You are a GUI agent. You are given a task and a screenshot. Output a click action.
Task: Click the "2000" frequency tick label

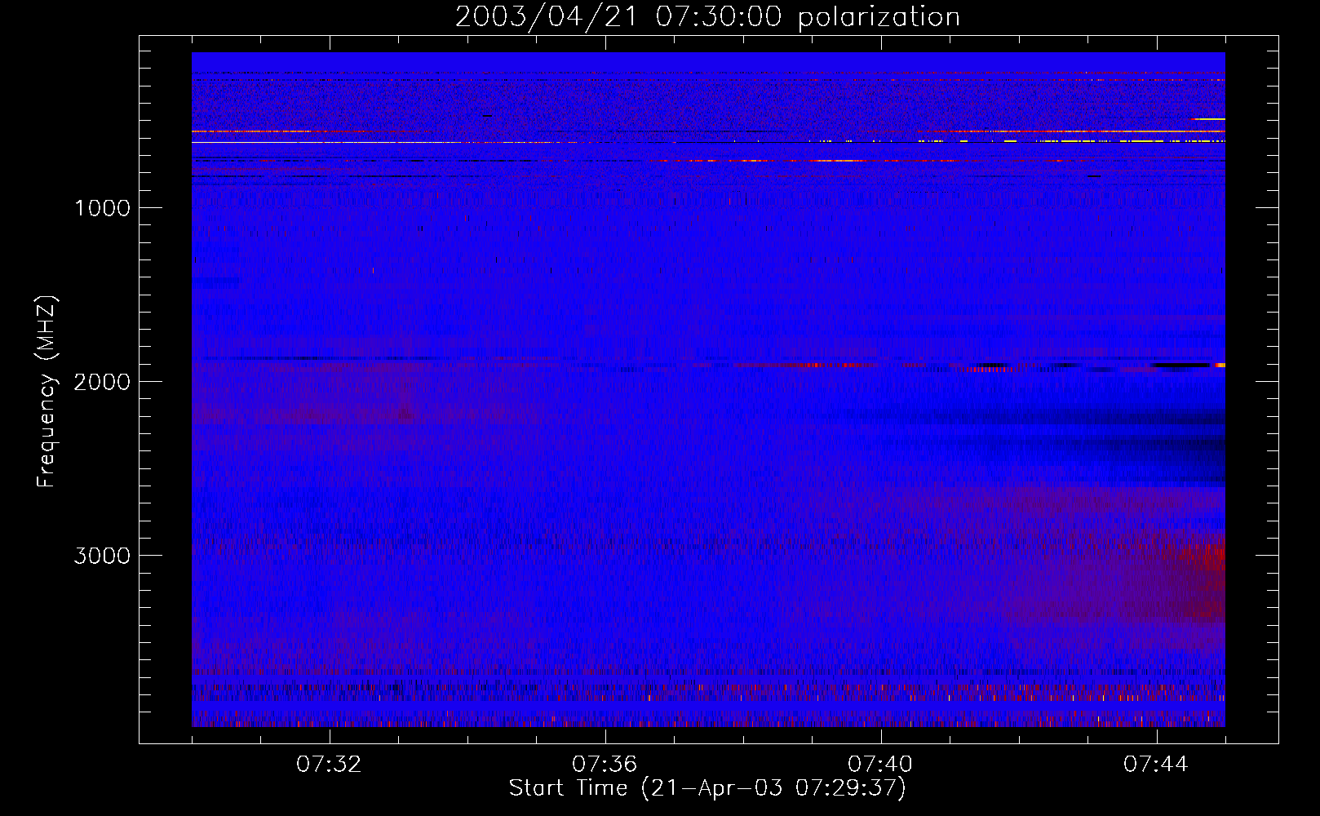tap(102, 382)
